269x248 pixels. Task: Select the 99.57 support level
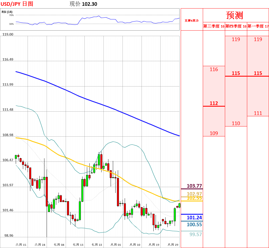coord(196,234)
